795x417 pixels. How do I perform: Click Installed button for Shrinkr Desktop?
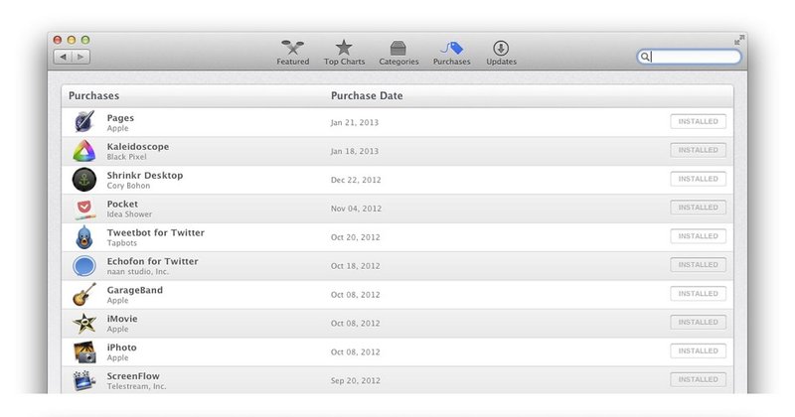(698, 179)
